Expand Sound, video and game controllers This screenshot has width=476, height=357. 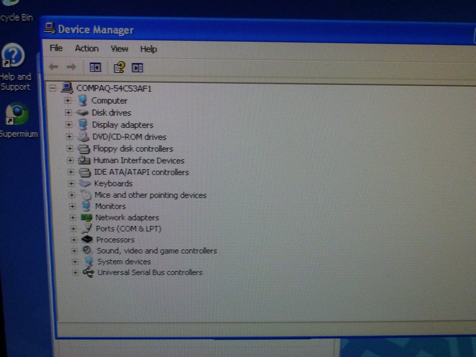click(75, 251)
